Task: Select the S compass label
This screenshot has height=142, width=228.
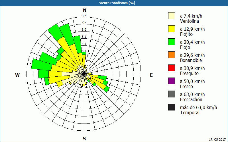Action: tap(84, 139)
